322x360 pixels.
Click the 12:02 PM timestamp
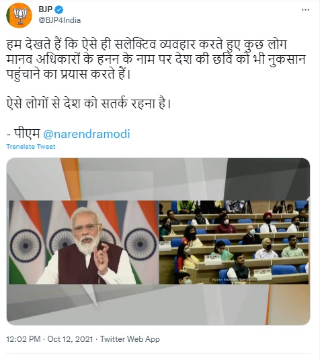pos(24,339)
